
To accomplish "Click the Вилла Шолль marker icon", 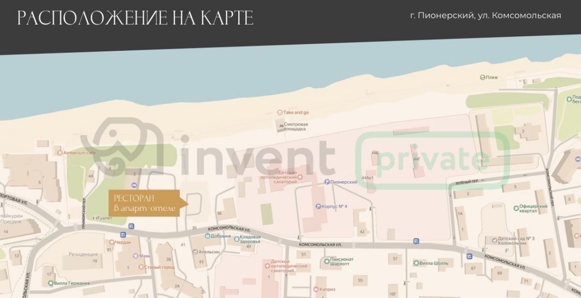I will (416, 263).
